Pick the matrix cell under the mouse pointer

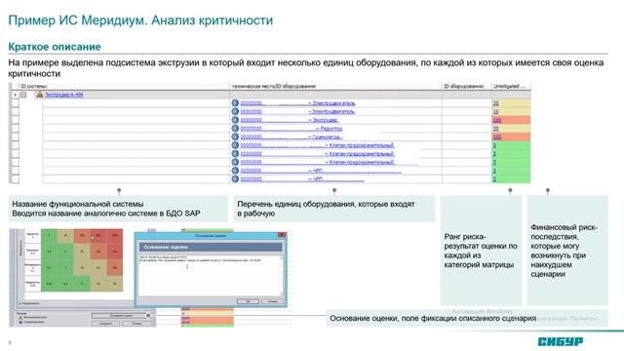[x=98, y=236]
